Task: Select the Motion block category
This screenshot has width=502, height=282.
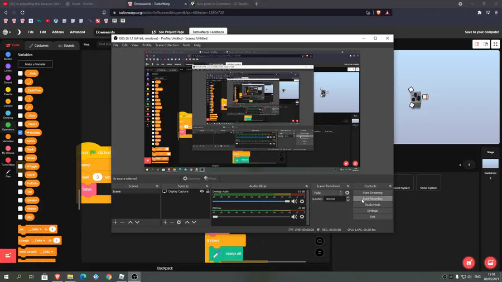Action: point(8,56)
